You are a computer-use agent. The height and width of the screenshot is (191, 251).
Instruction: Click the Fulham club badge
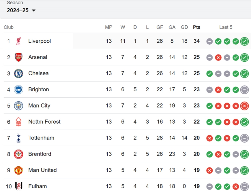click(18, 186)
